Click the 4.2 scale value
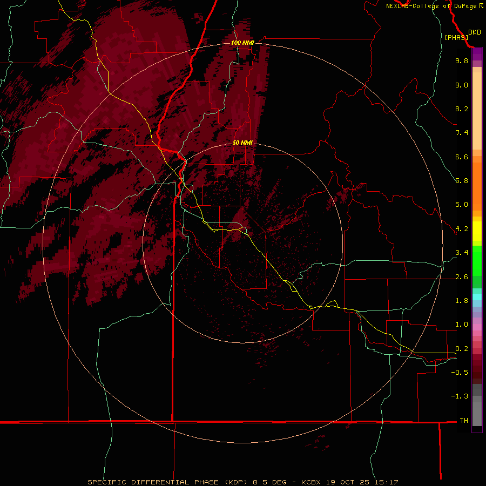Image resolution: width=486 pixels, height=486 pixels. 462,229
